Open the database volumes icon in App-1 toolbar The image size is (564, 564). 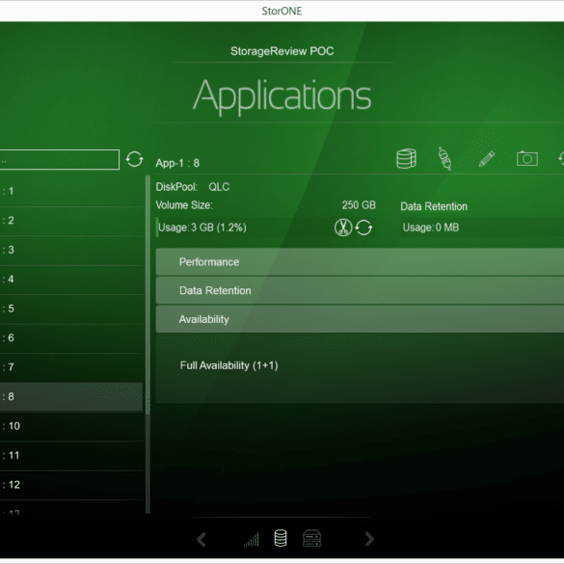[407, 159]
